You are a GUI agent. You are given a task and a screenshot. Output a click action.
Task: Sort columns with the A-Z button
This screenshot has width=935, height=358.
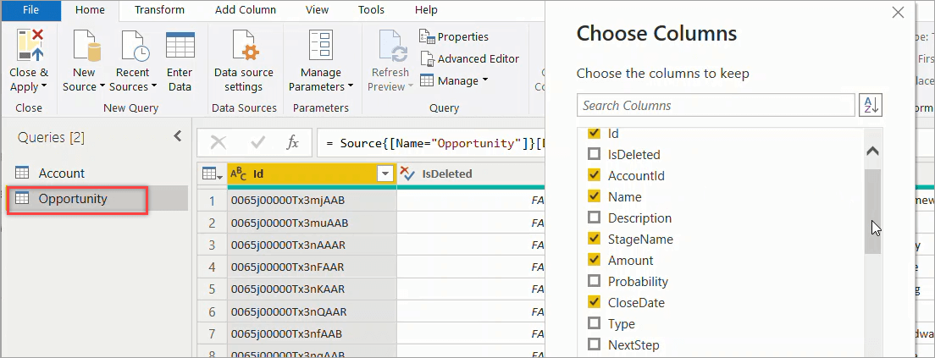click(871, 106)
